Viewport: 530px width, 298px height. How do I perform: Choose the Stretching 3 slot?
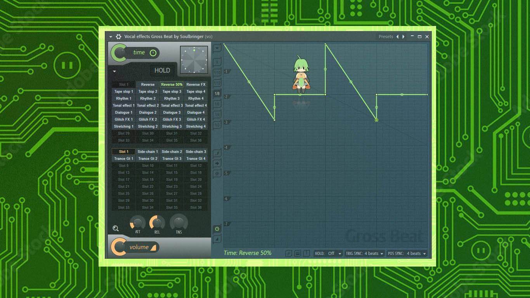point(172,126)
